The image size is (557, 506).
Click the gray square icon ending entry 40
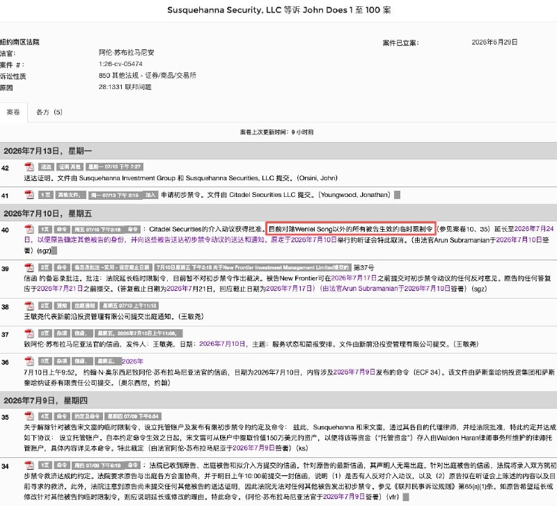(54, 251)
